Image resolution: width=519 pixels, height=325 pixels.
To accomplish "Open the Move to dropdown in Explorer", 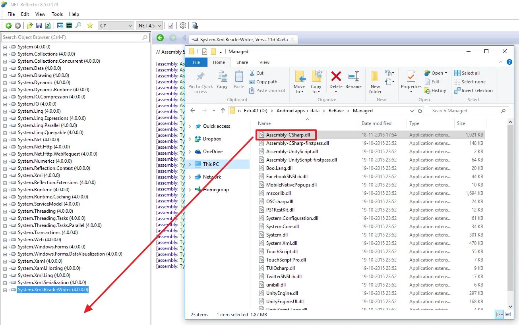I will tap(299, 83).
